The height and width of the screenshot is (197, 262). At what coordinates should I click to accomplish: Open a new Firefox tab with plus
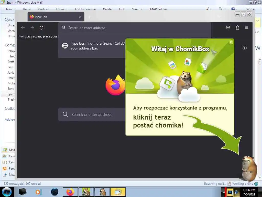pos(90,17)
